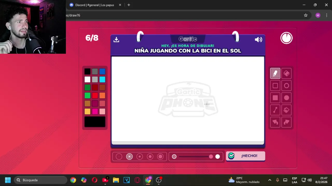Choose the empty rectangle shape tool
This screenshot has height=186, width=332.
(x=275, y=86)
